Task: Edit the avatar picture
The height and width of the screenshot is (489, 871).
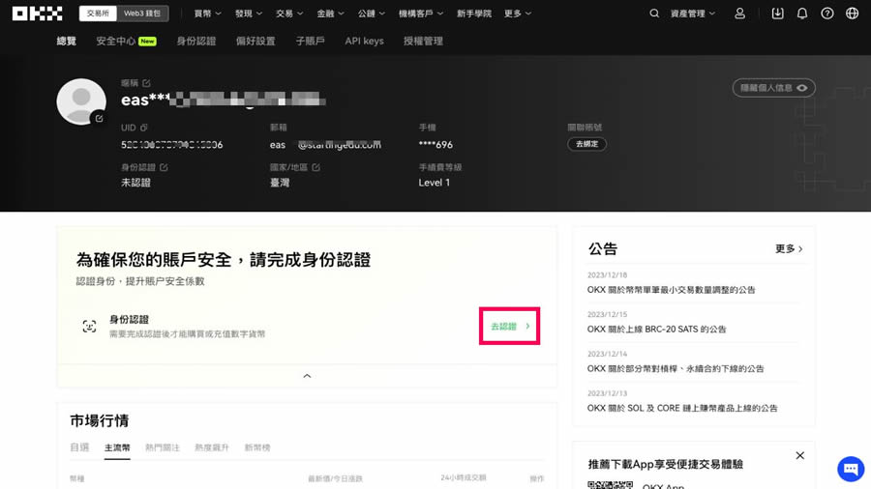Action: click(x=98, y=118)
